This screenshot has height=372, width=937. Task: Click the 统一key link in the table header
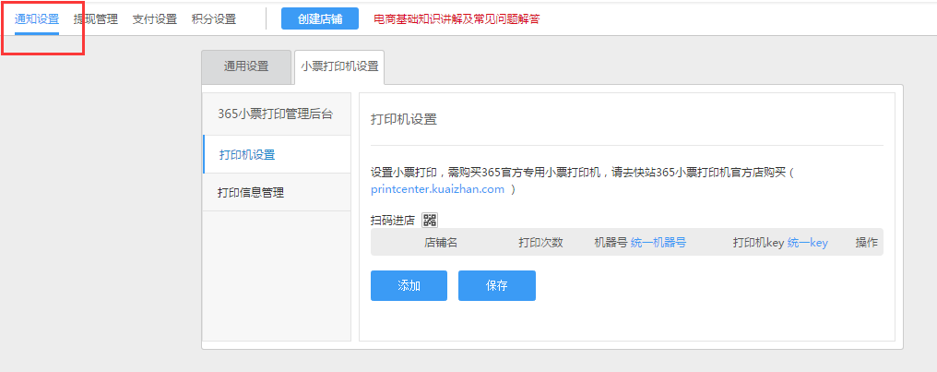pos(808,242)
